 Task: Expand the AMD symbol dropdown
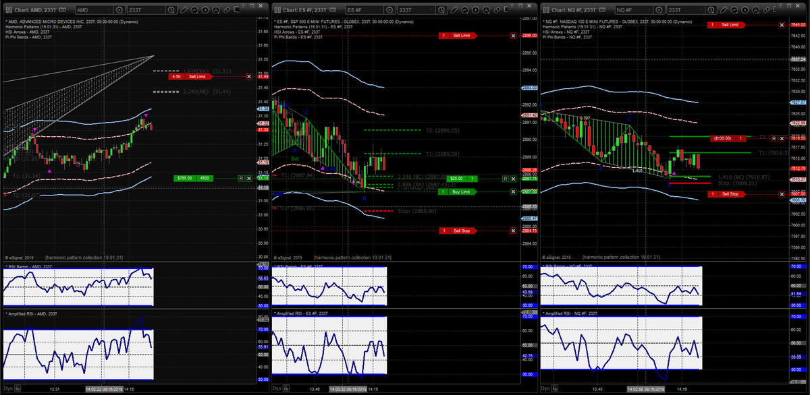pos(109,10)
